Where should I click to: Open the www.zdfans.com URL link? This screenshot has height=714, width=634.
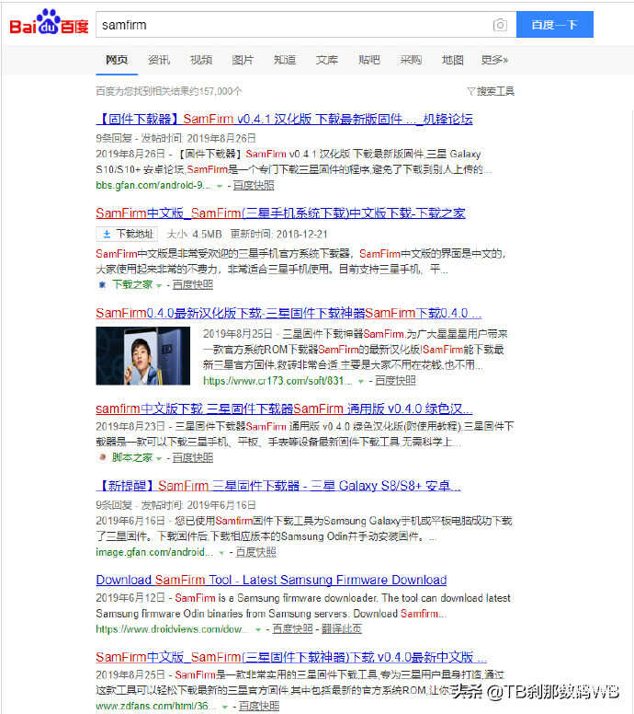[x=156, y=707]
